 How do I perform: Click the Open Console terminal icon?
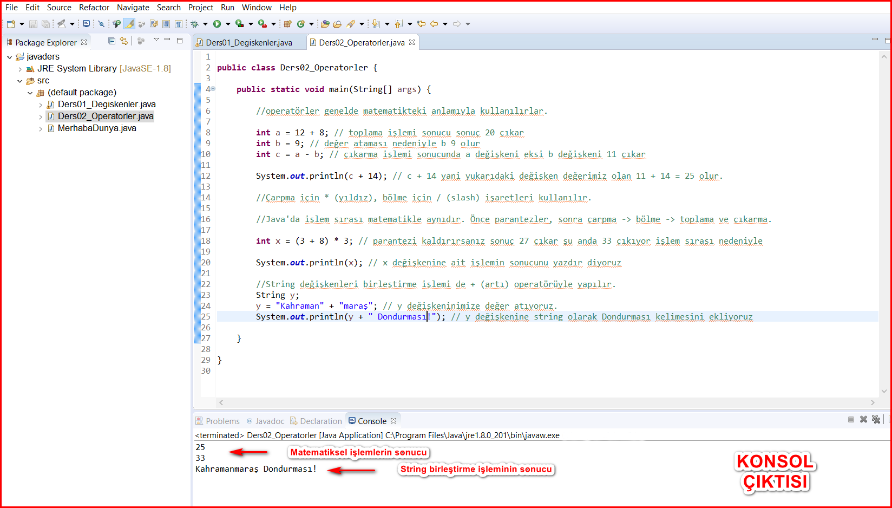pos(86,24)
